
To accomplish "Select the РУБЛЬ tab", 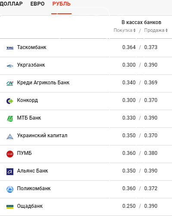I will (61, 4).
